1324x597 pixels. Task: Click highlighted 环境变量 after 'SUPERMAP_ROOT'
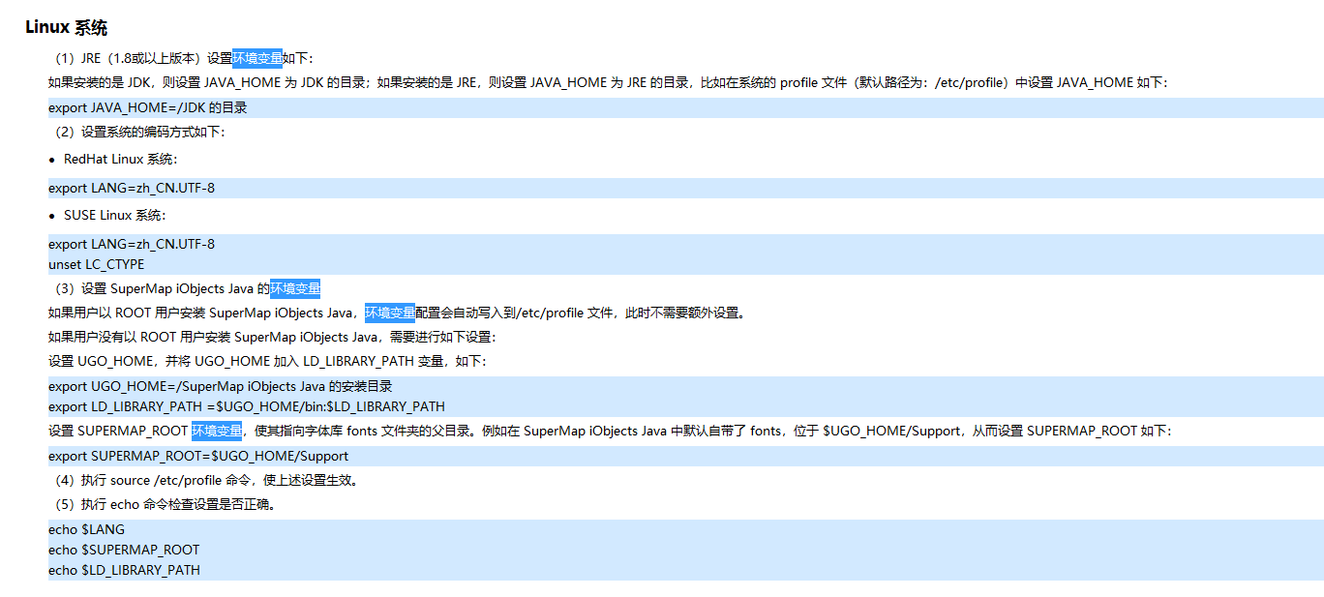coord(217,431)
